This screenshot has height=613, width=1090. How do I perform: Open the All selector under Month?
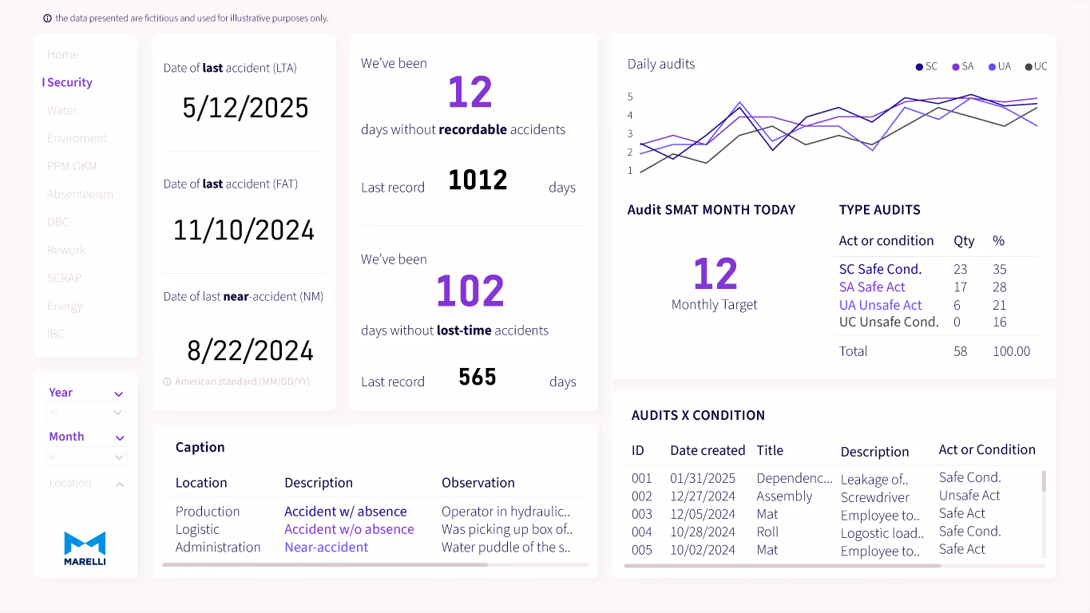[x=85, y=457]
